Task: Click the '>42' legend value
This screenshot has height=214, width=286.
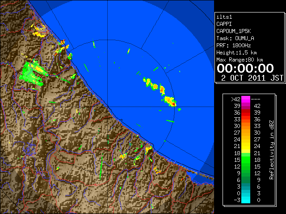Action: [236, 99]
